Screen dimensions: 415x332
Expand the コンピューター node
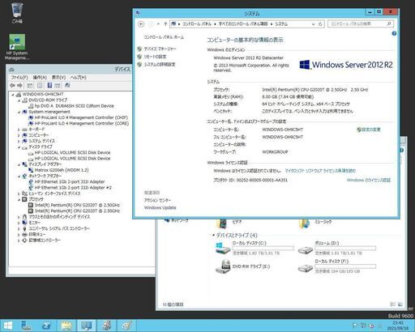pos(19,135)
